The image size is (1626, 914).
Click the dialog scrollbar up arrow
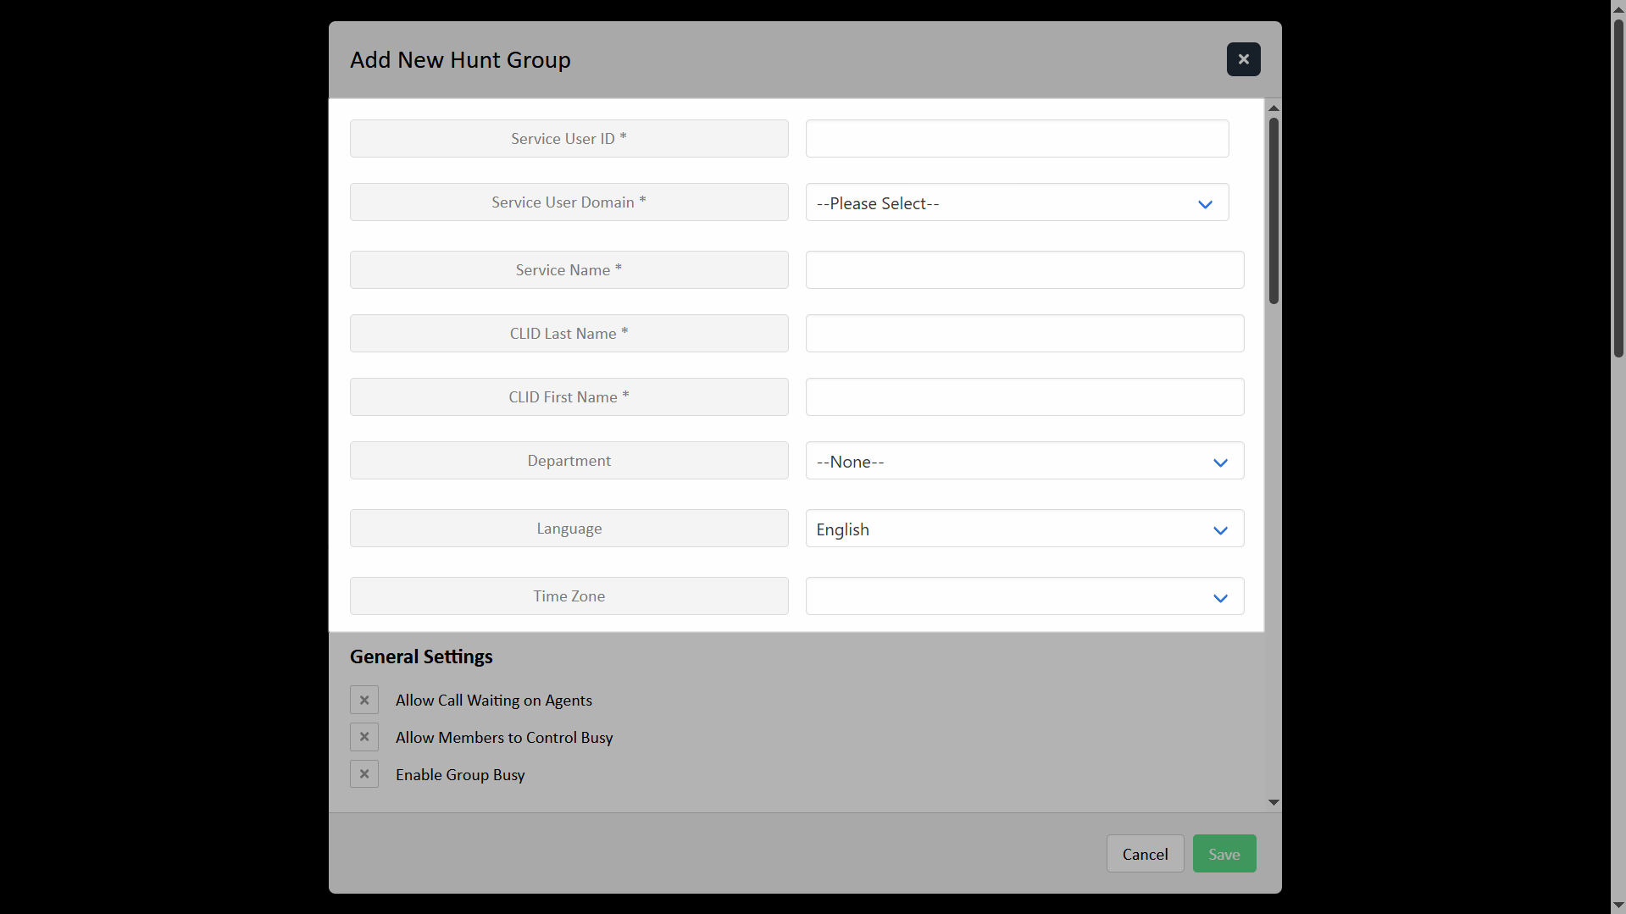click(x=1274, y=108)
